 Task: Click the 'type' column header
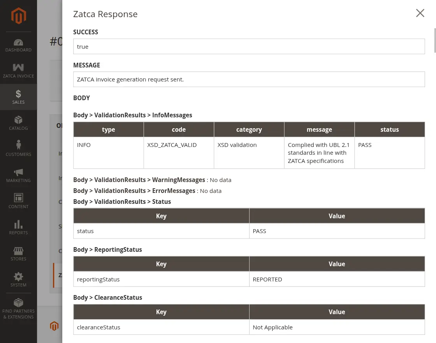tap(109, 129)
